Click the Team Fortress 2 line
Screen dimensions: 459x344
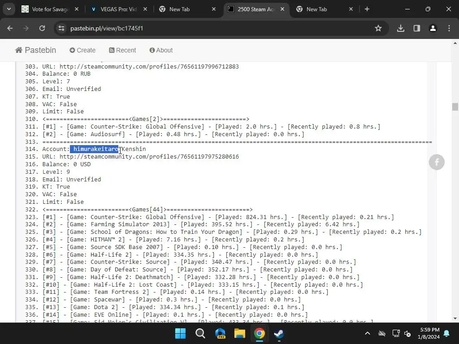(185, 292)
